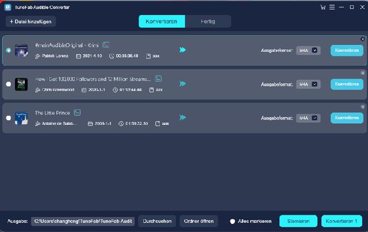Edit ID3 tag info for #meinAudibleOriginal - Krimi

[x=106, y=44]
